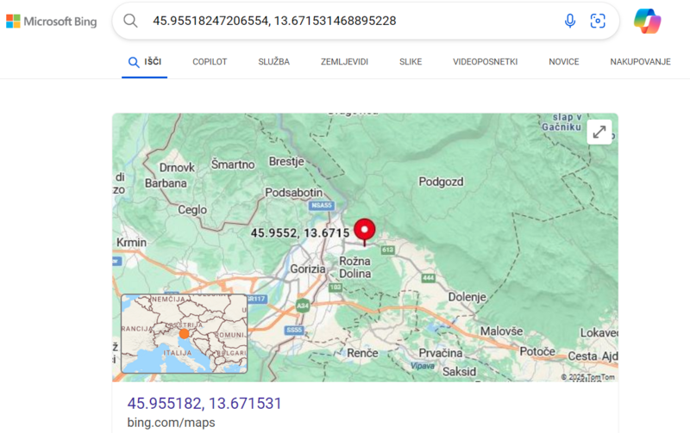Click the coordinates text in search field
The image size is (690, 433).
click(x=274, y=21)
